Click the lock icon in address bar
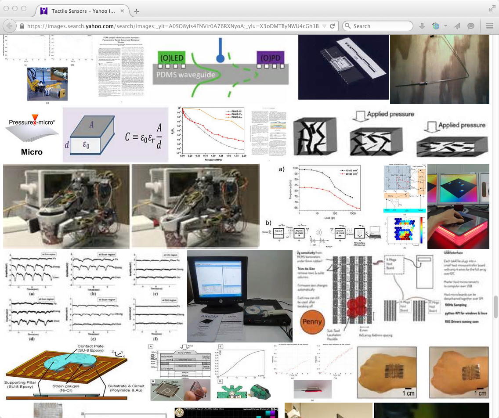The height and width of the screenshot is (418, 499). (x=22, y=26)
